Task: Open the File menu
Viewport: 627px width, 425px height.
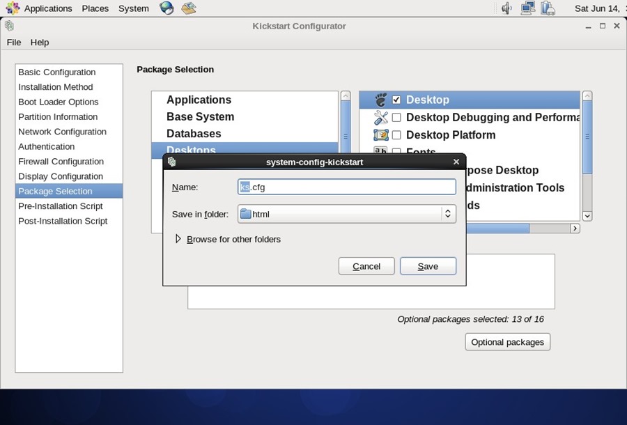Action: coord(13,42)
